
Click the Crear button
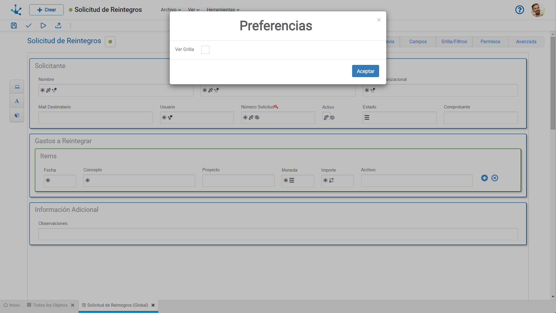pyautogui.click(x=46, y=10)
